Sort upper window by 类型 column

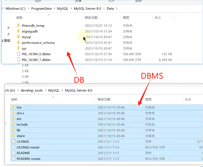pyautogui.click(x=126, y=18)
